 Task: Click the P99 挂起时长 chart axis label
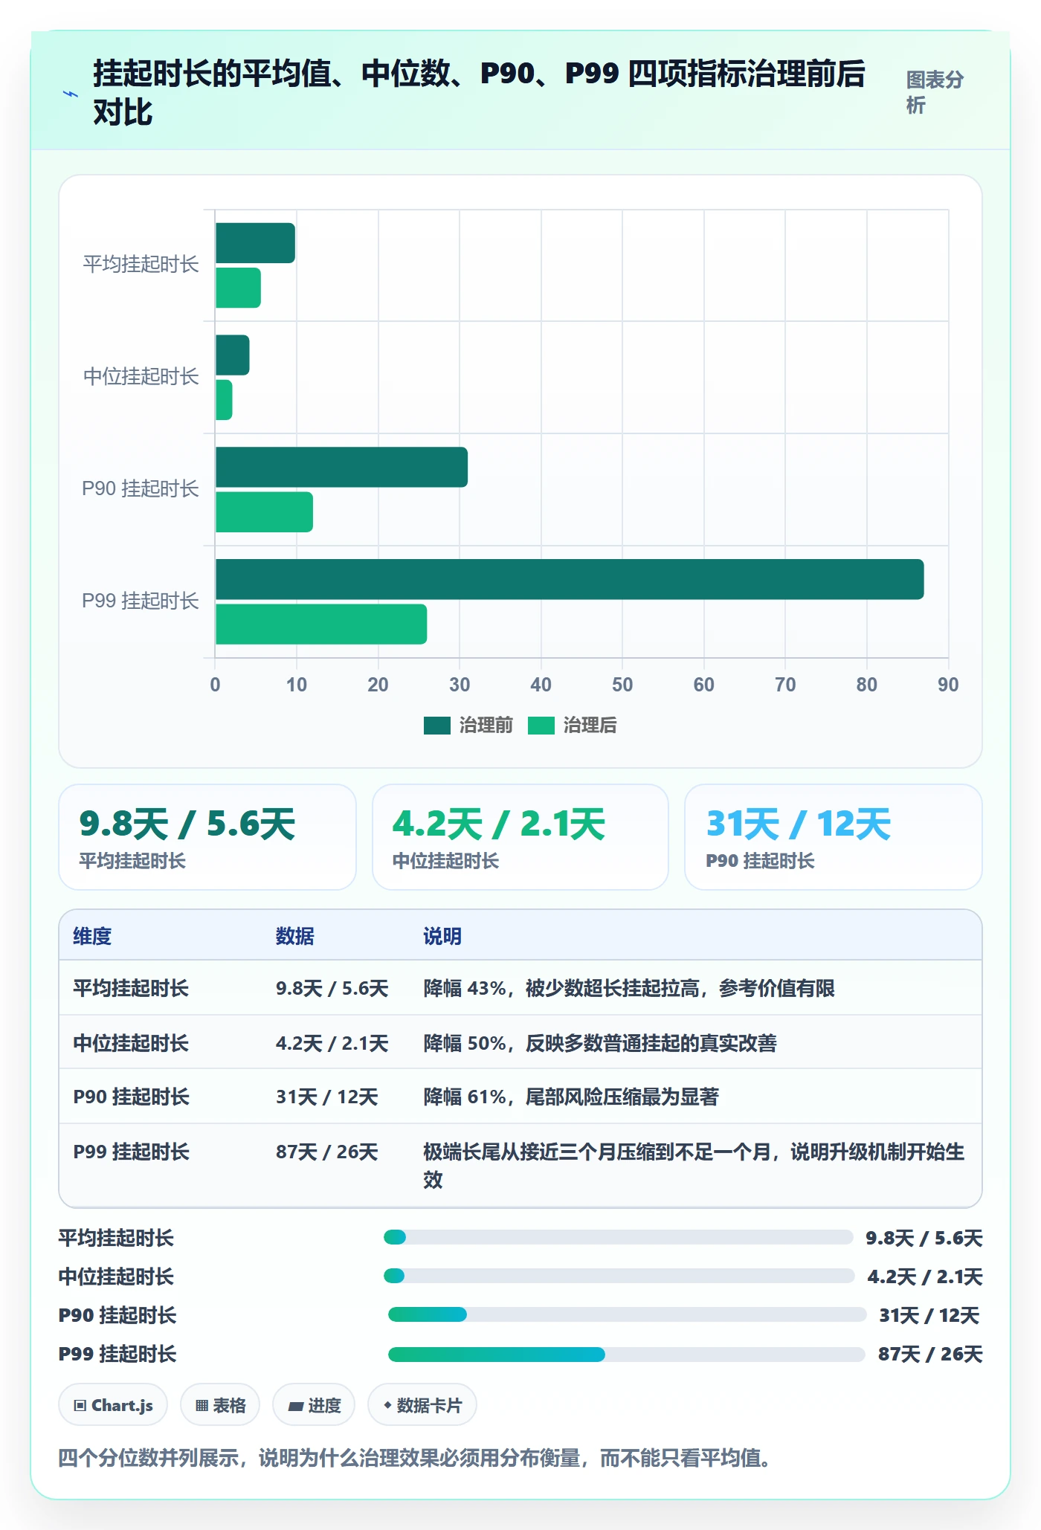[x=141, y=601]
